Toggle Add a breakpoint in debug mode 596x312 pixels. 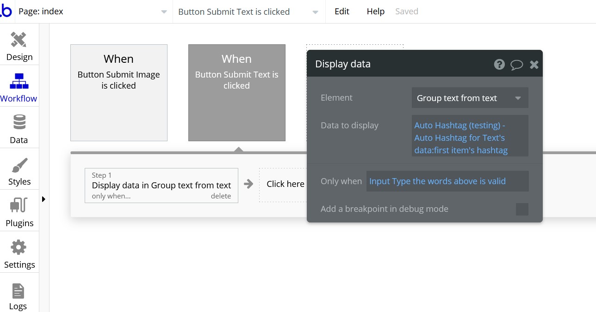pos(522,209)
